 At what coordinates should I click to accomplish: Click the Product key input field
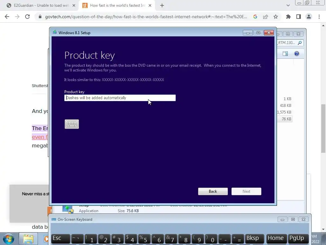coord(120,98)
